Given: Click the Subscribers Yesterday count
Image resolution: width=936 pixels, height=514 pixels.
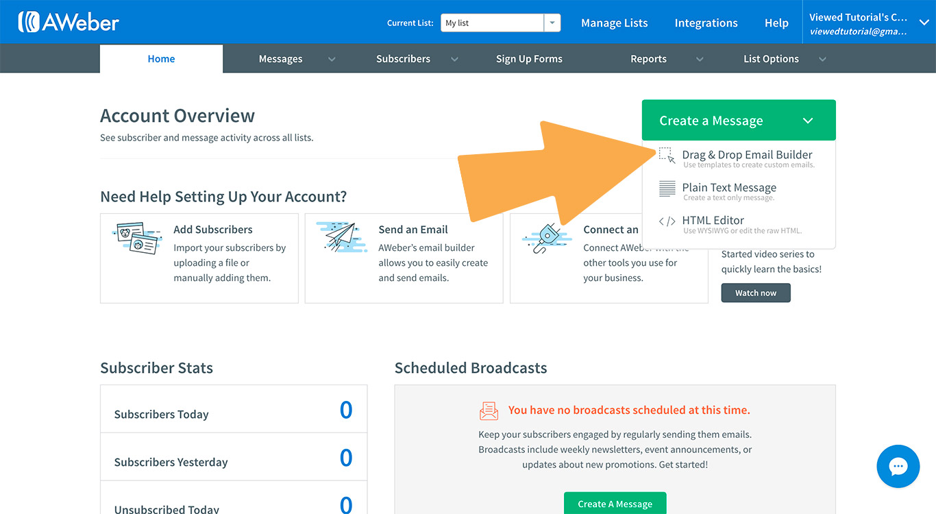Looking at the screenshot, I should [346, 458].
